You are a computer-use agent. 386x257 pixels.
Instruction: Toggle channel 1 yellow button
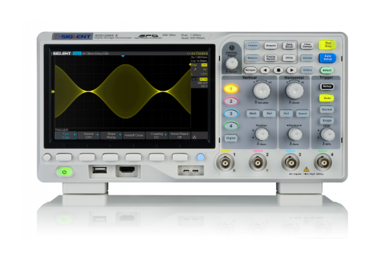pos(231,89)
